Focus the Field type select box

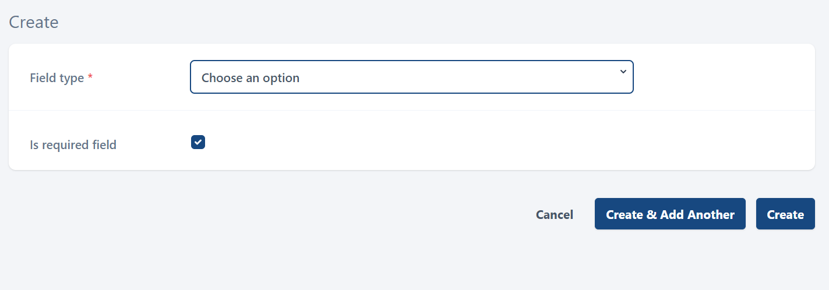[x=411, y=77]
